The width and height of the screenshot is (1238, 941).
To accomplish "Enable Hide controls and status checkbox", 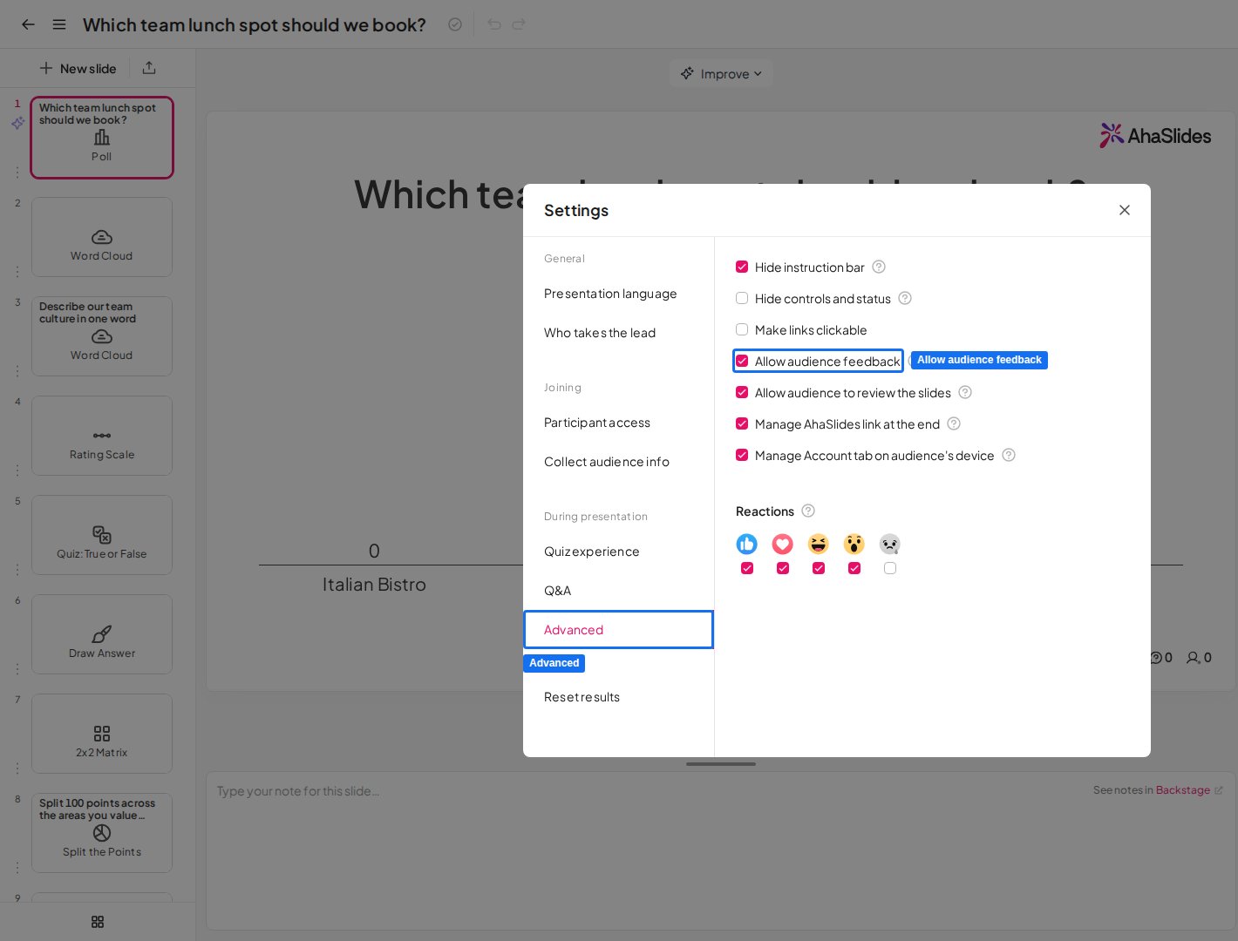I will [x=742, y=298].
